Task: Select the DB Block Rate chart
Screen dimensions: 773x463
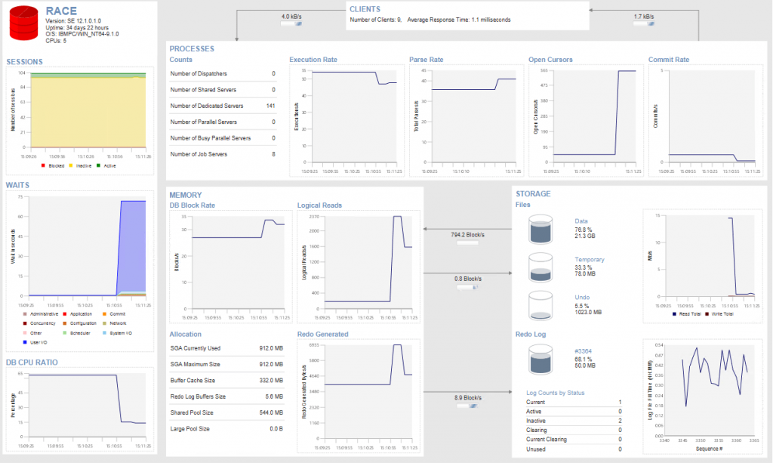Action: [231, 267]
